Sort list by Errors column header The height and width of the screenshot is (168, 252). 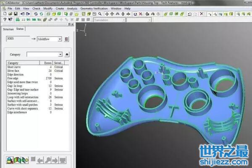pos(47,63)
